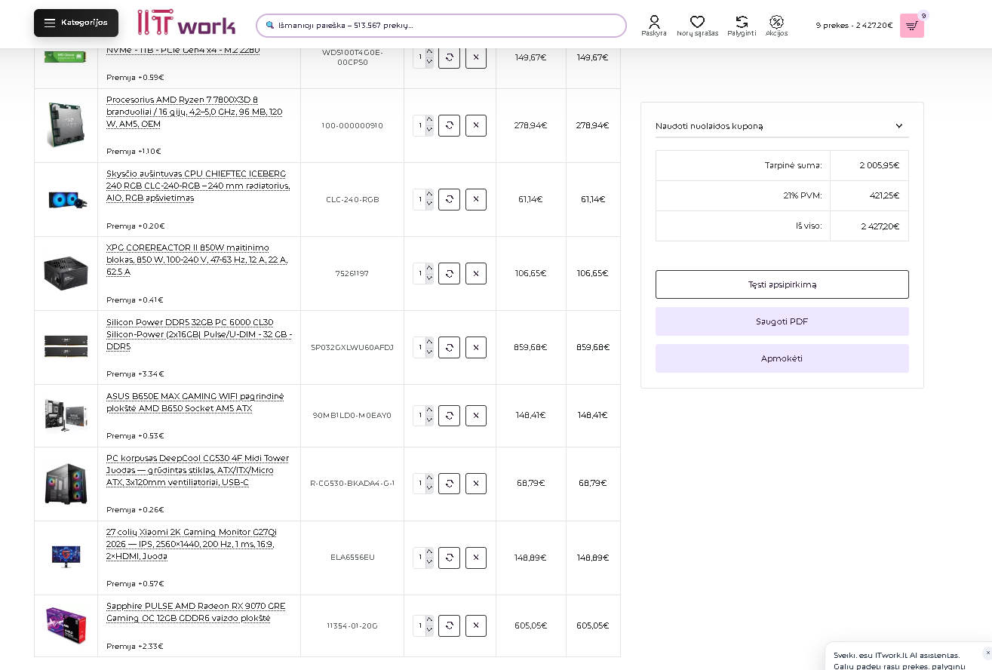
Task: Click the Silicon Power RAM thumbnail
Action: [66, 346]
